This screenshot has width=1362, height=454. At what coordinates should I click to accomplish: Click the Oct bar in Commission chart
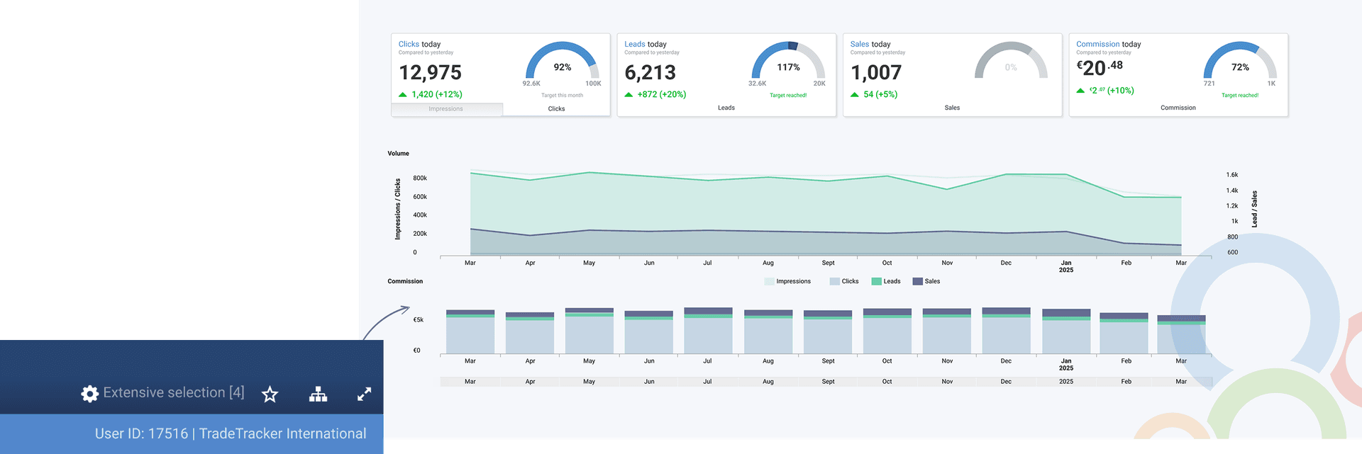tap(887, 331)
